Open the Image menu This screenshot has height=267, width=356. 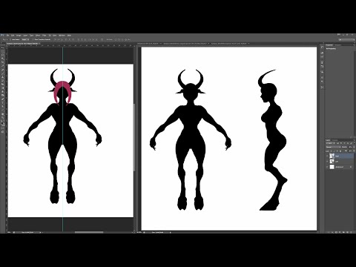click(19, 36)
